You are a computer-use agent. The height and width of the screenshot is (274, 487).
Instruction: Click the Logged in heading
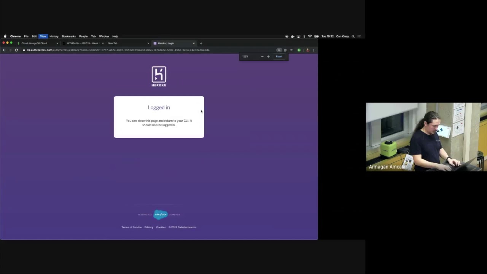pos(159,108)
